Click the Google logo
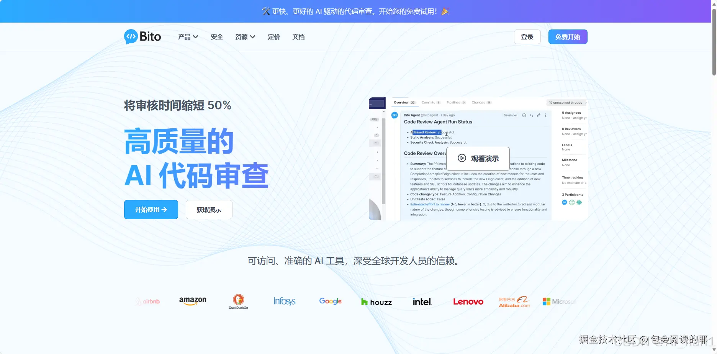 [x=330, y=301]
